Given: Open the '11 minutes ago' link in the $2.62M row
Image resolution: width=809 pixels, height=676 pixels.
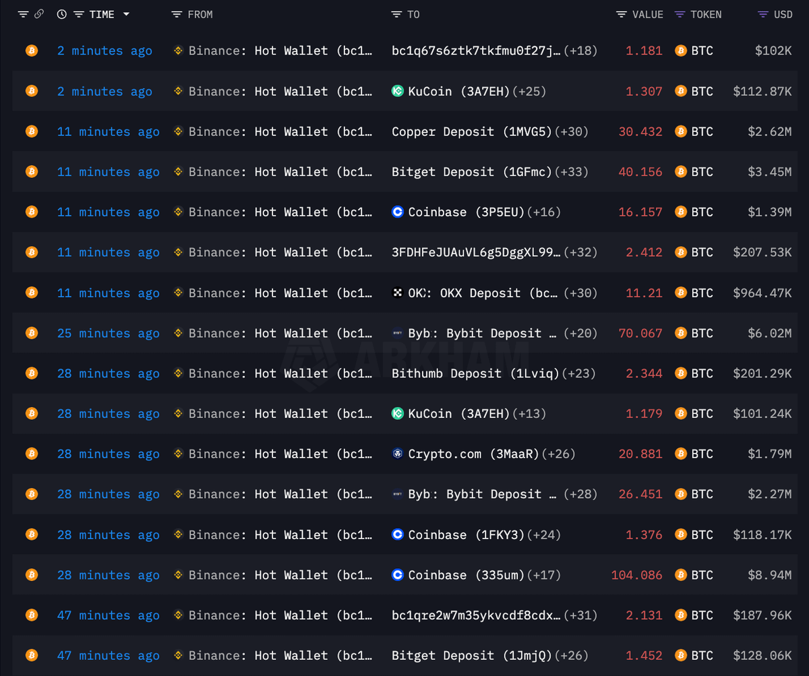Looking at the screenshot, I should [109, 131].
